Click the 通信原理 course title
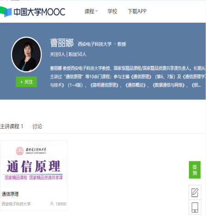This screenshot has width=206, height=216. click(x=10, y=194)
